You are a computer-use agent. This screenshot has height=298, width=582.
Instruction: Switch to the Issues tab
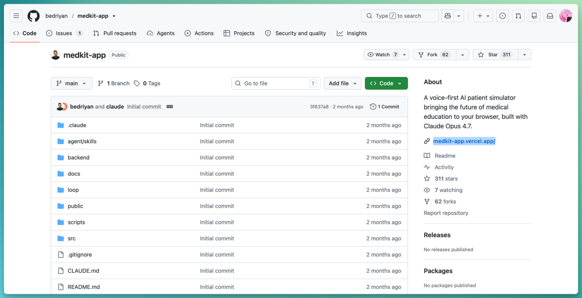tap(64, 33)
